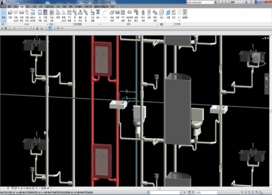Toggle the Show work plane button

click(x=174, y=15)
